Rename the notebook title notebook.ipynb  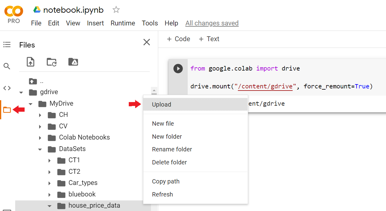tap(73, 9)
